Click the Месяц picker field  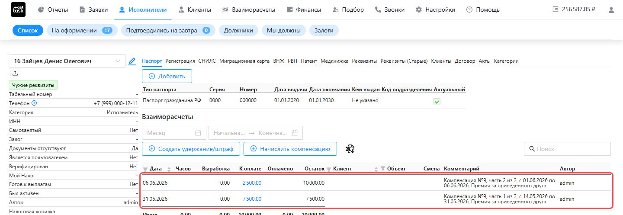[174, 133]
